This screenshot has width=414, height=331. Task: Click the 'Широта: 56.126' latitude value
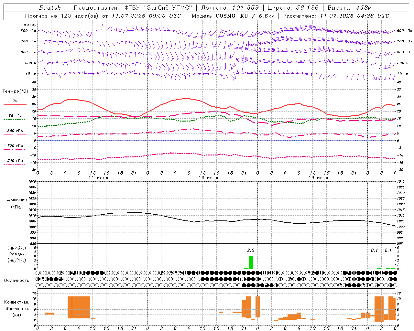293,8
